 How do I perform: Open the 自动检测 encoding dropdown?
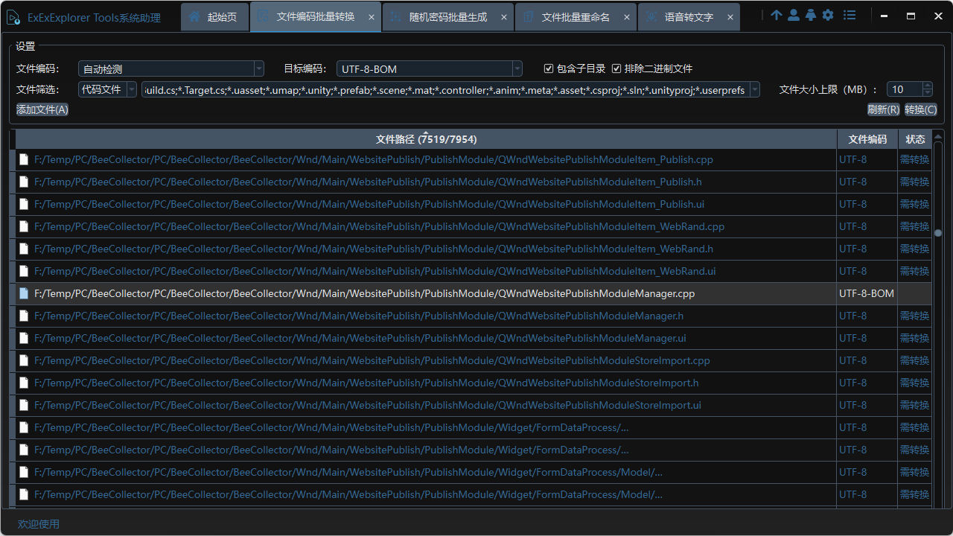coord(258,68)
